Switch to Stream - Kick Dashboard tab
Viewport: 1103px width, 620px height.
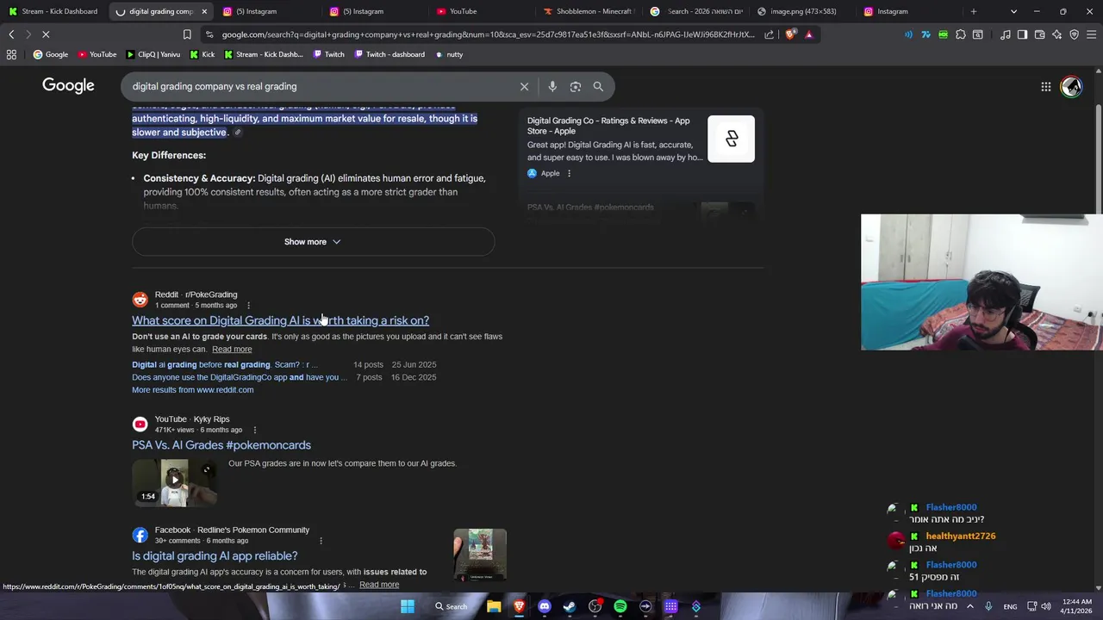[54, 11]
